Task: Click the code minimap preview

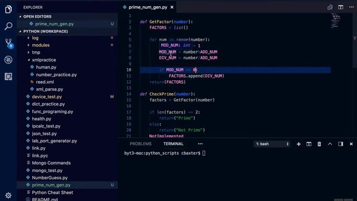Action: click(x=336, y=21)
